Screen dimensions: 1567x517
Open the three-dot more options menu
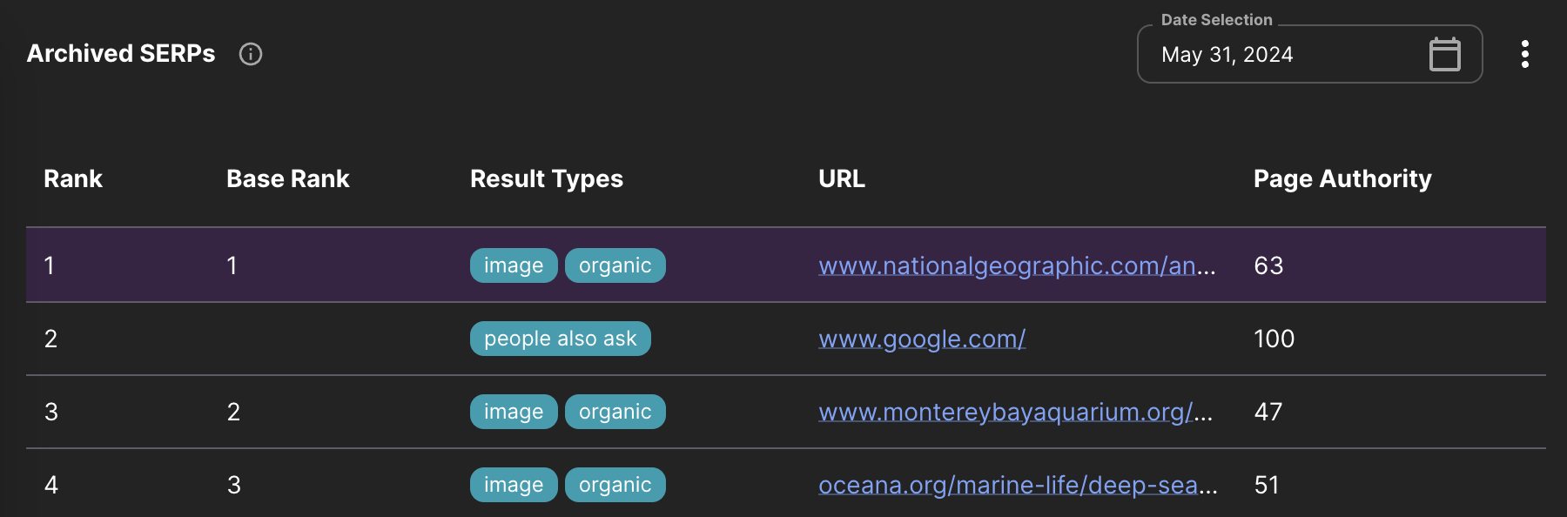coord(1524,54)
